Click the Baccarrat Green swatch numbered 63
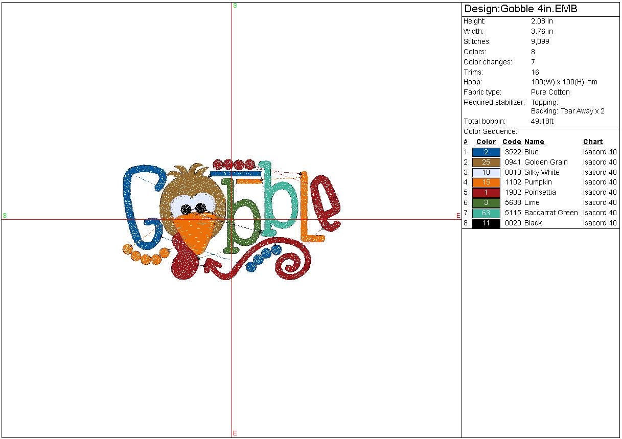The height and width of the screenshot is (439, 622). tap(486, 213)
